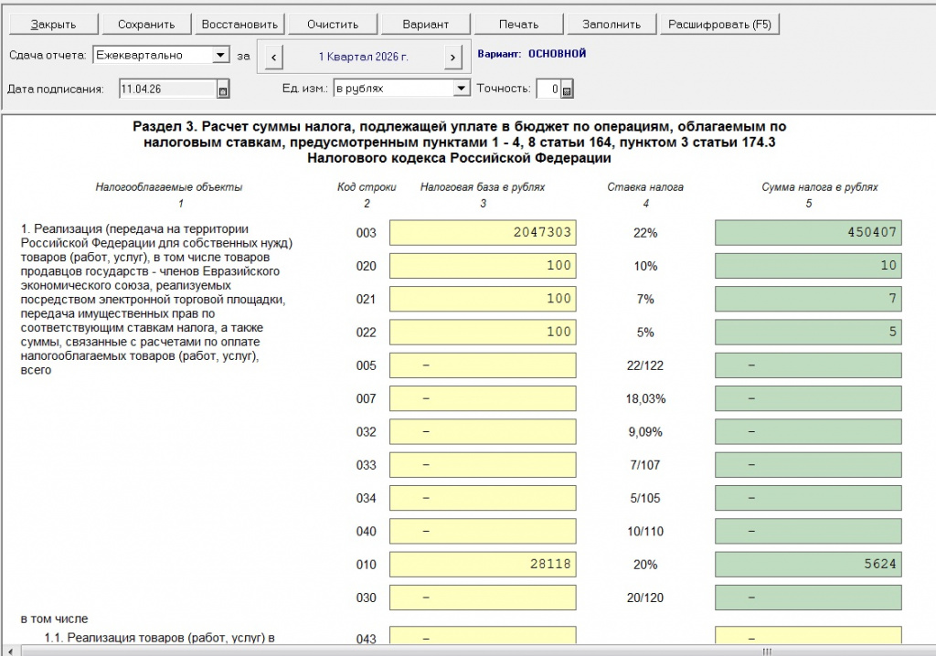Expand the Сдача отчета dropdown
This screenshot has width=936, height=656.
(x=220, y=56)
